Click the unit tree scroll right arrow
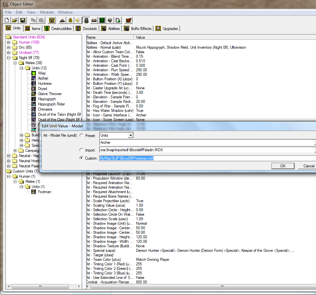Screen dimensions: 316x295 (79, 286)
